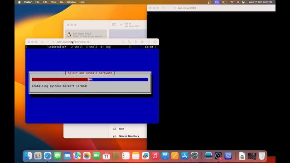Select the 1*installer tab in the terminal

pyautogui.click(x=57, y=47)
